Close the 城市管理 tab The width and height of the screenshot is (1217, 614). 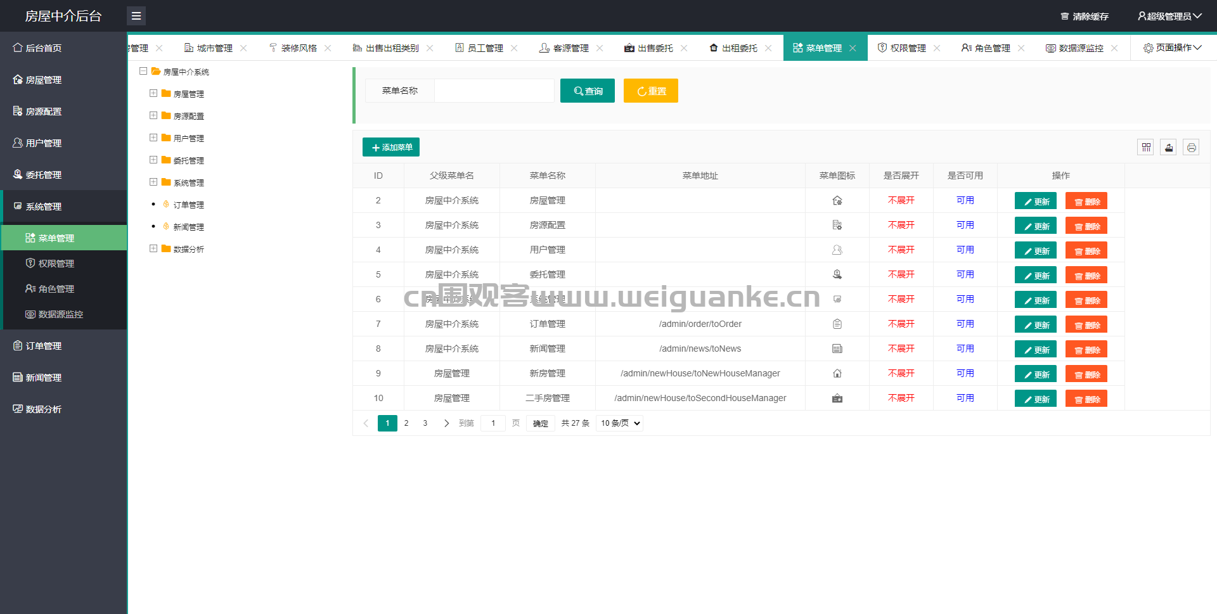tap(243, 48)
